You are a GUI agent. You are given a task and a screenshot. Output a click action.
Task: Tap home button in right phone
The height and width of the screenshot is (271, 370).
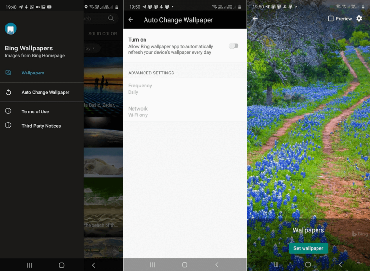[308, 264]
